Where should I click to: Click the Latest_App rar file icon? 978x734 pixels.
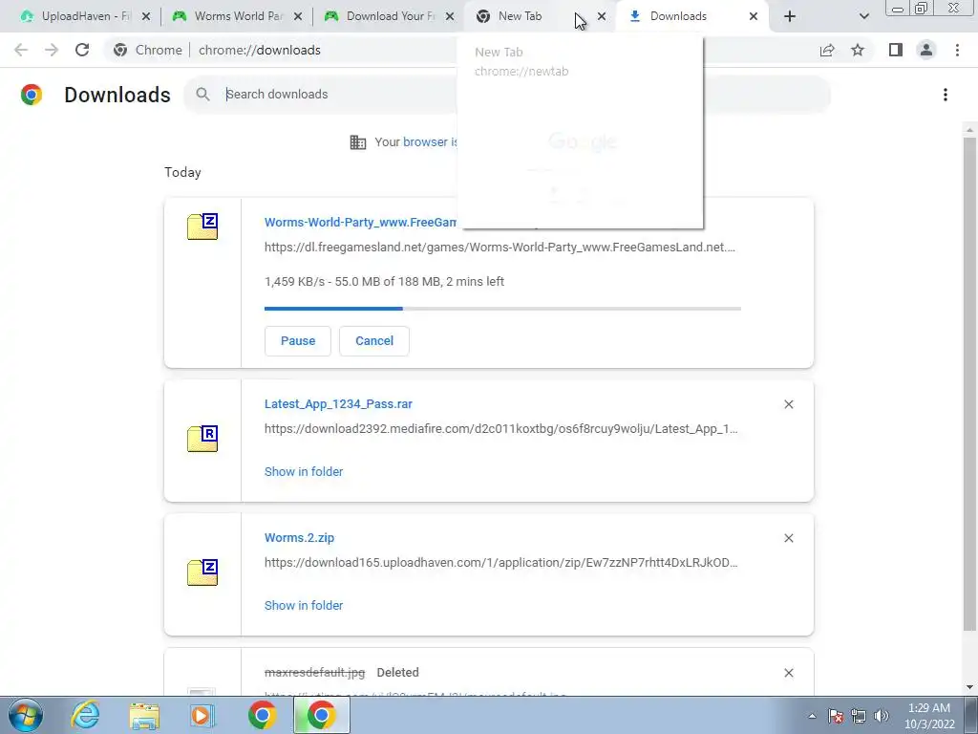click(x=202, y=439)
